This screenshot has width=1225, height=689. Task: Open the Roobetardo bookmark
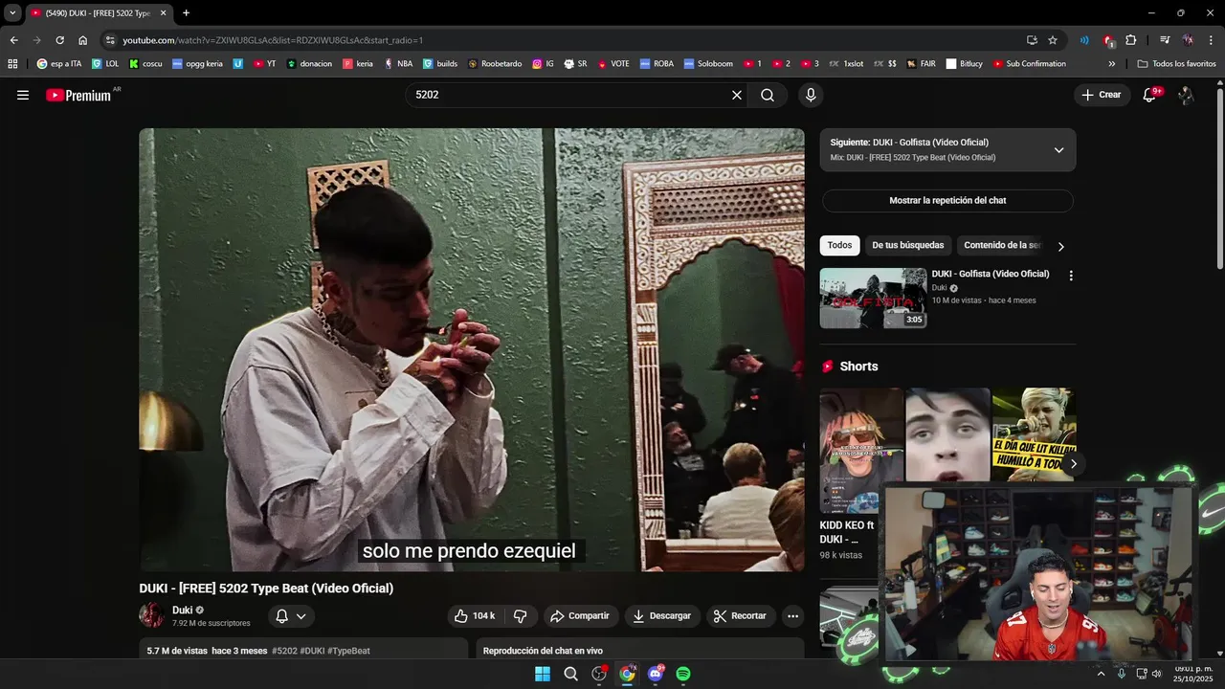[494, 64]
